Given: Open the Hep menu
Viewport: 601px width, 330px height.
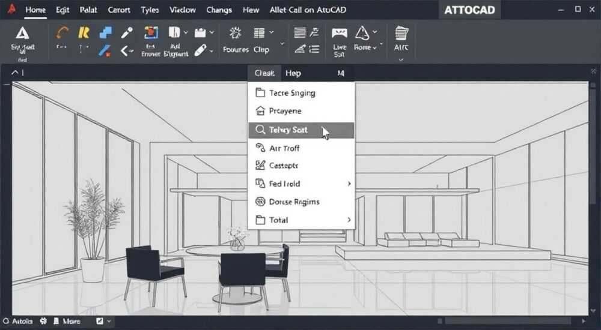Looking at the screenshot, I should (x=293, y=73).
